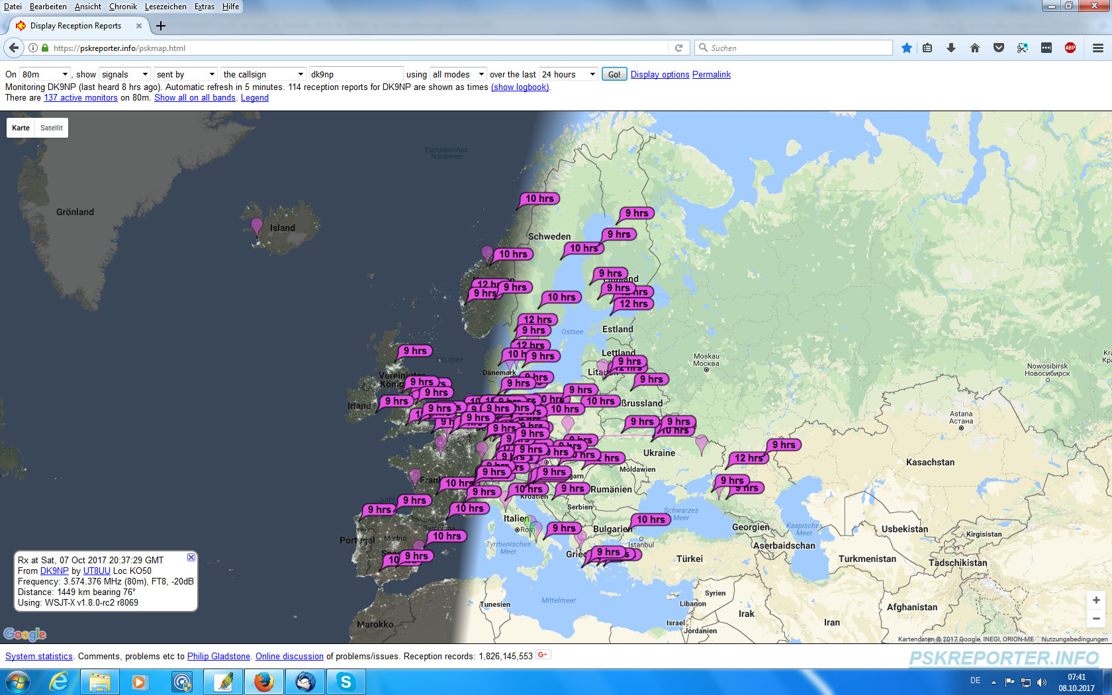Switch map to Karte view

click(21, 128)
